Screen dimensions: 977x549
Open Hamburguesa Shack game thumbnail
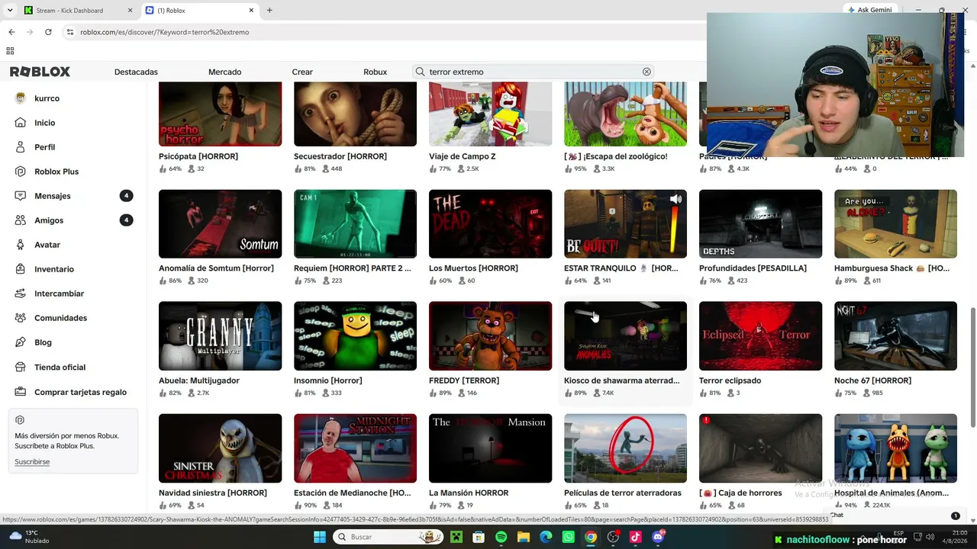895,223
